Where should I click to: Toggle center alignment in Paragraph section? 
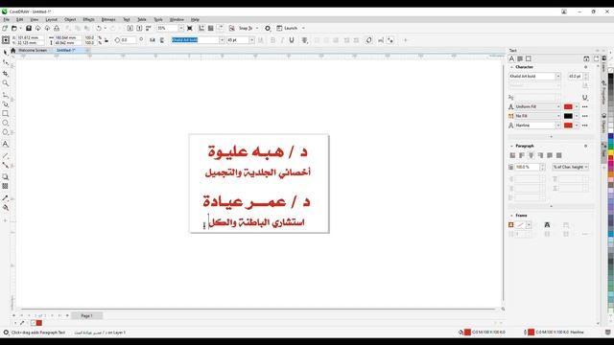531,155
